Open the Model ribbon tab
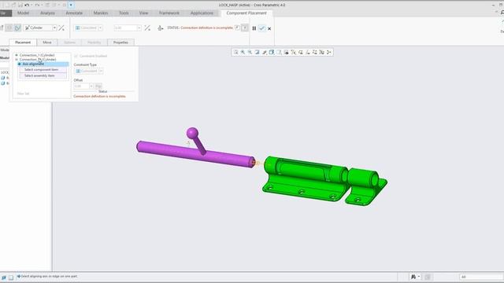 (x=23, y=13)
